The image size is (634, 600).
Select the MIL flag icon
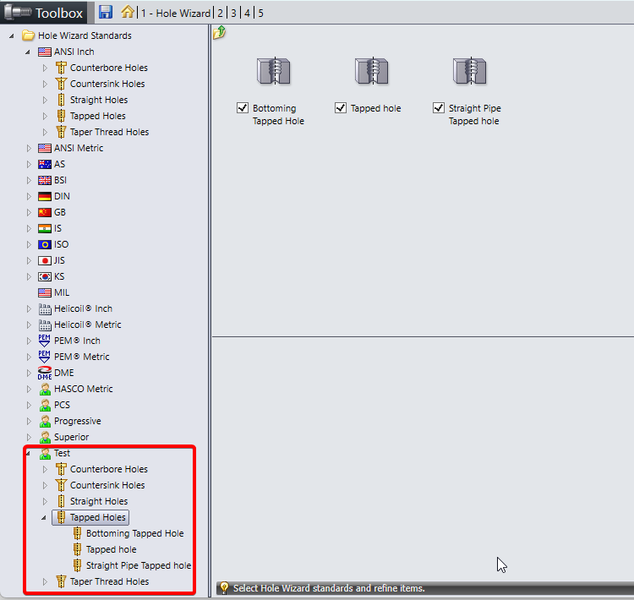(45, 292)
